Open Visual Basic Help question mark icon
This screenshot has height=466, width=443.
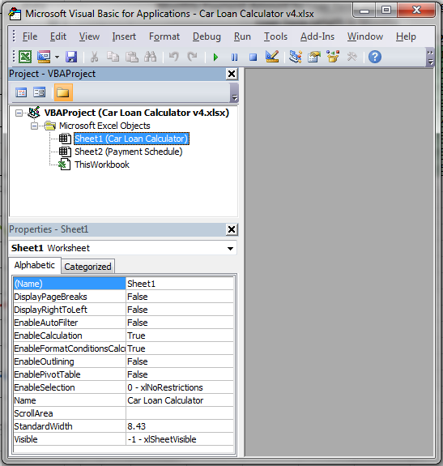[375, 57]
